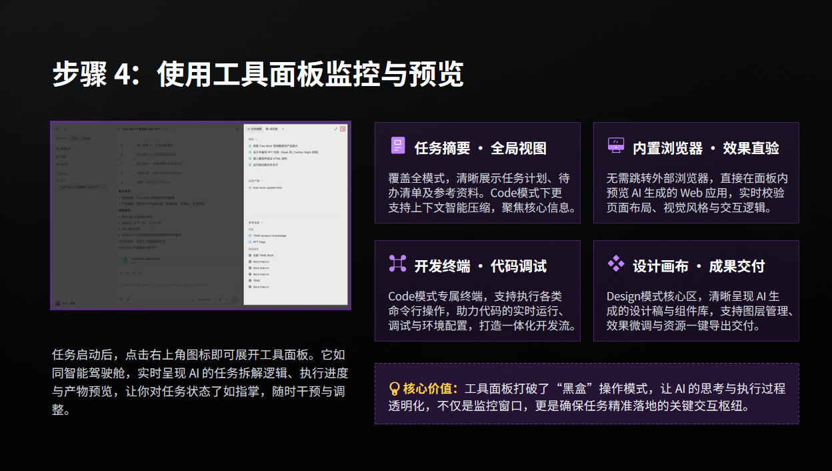
Task: Collapse the 参考信息 section chevron
Action: tap(262, 223)
